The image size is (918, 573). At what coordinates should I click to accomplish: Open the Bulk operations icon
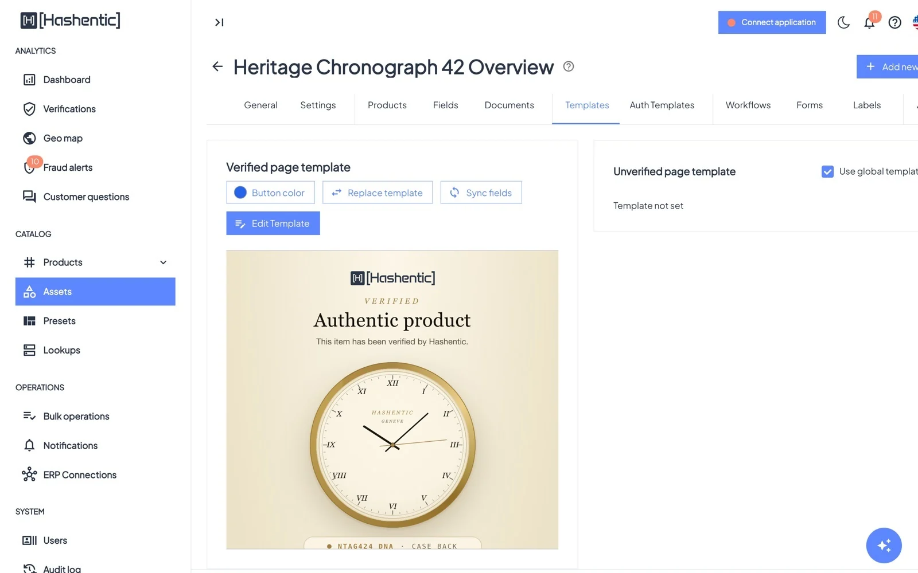click(29, 416)
